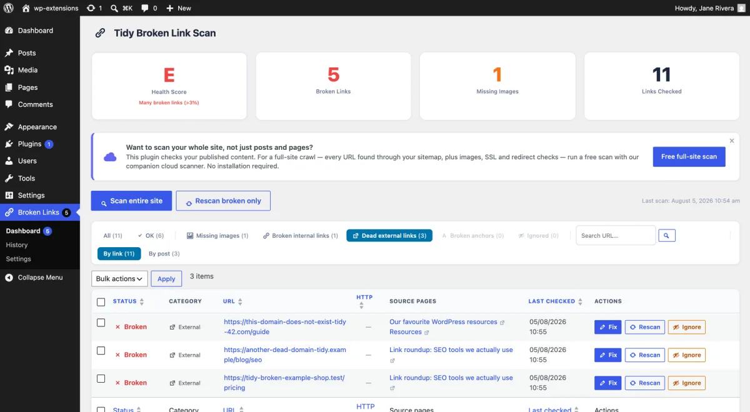Open the external link icon beside Resources
750x412 pixels.
pyautogui.click(x=427, y=332)
